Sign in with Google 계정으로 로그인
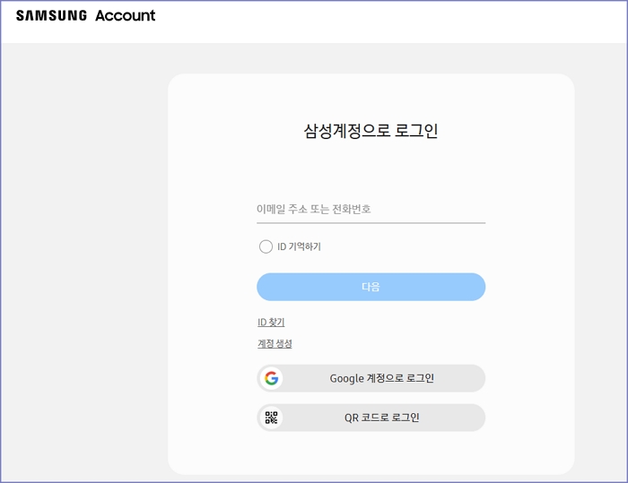The width and height of the screenshot is (628, 483). click(371, 378)
